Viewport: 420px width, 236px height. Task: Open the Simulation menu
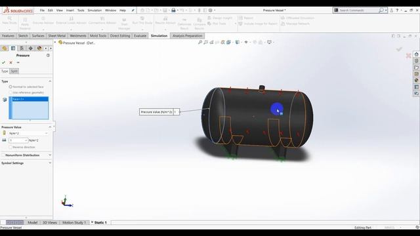pos(94,10)
